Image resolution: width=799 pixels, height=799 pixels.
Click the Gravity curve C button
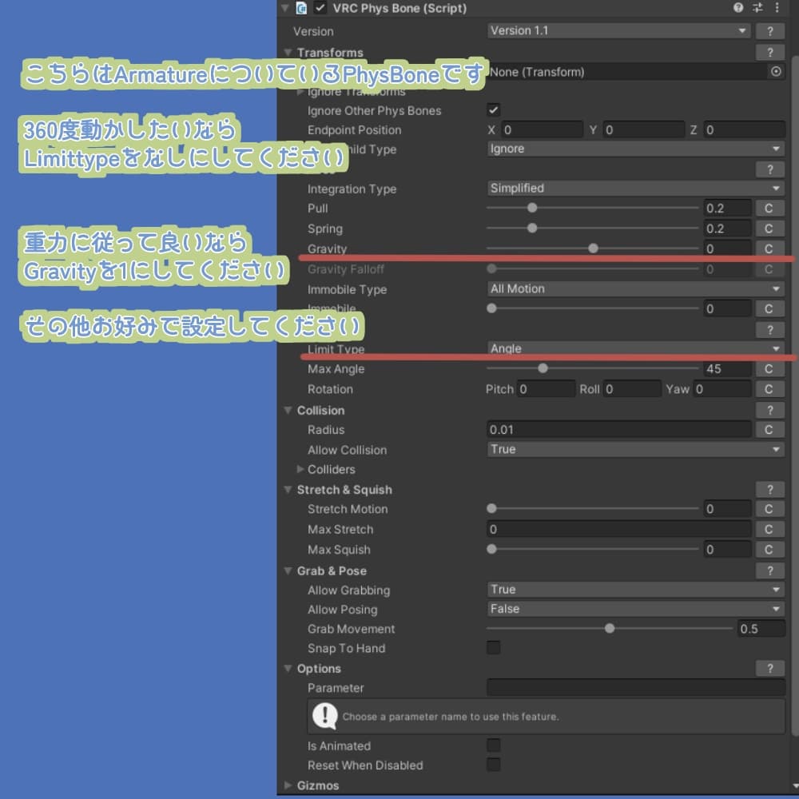769,248
